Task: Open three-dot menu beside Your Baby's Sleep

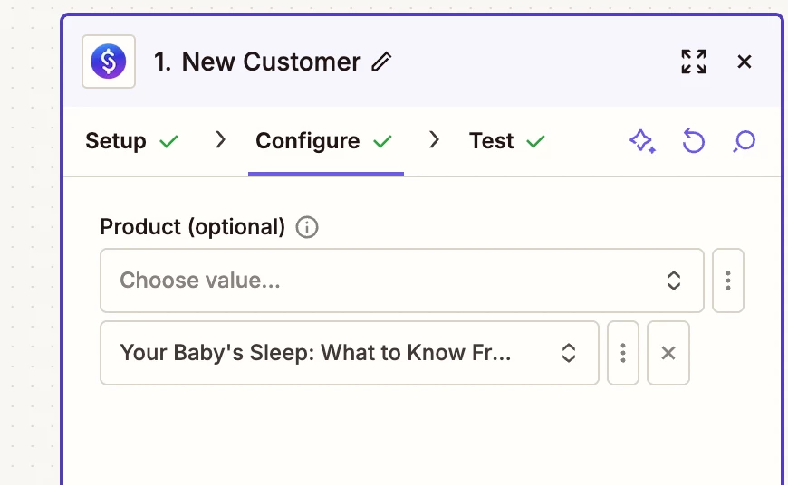Action: [623, 353]
